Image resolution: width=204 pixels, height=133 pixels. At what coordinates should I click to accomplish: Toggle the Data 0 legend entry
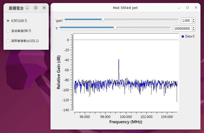pos(188,36)
